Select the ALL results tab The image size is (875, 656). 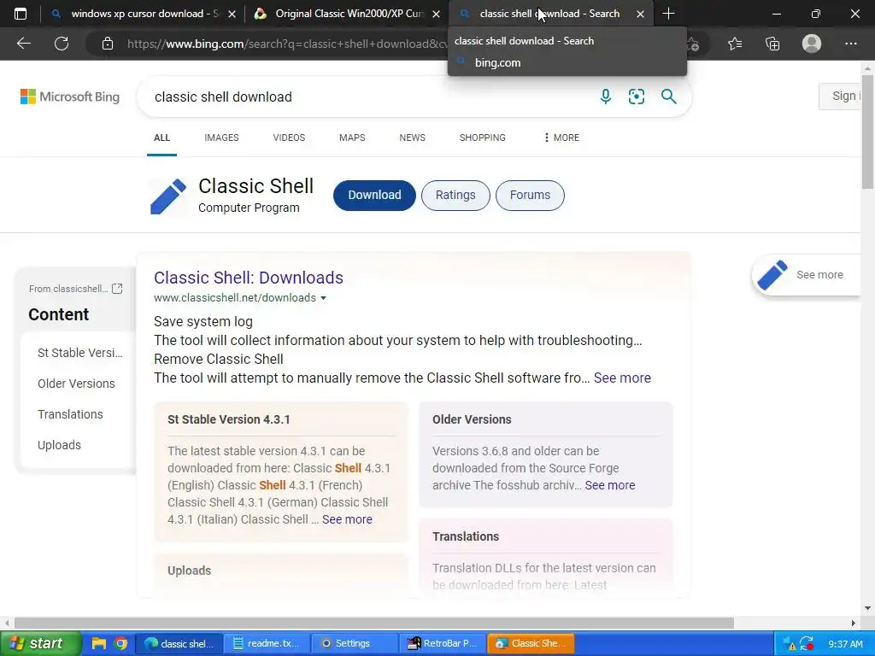point(161,138)
